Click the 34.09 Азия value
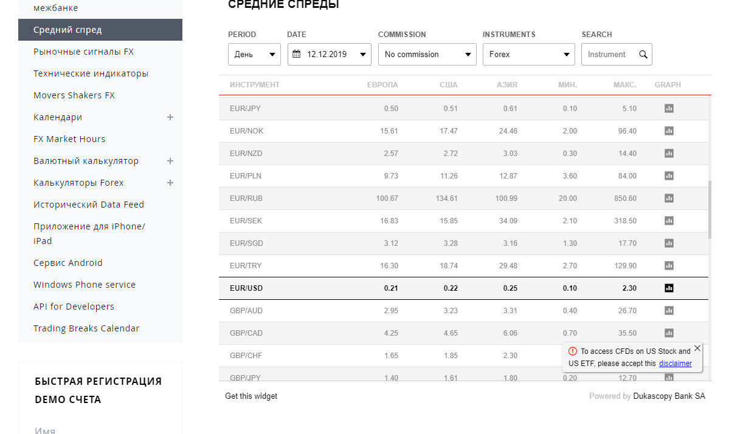Screen dimensions: 743x434 [x=508, y=221]
